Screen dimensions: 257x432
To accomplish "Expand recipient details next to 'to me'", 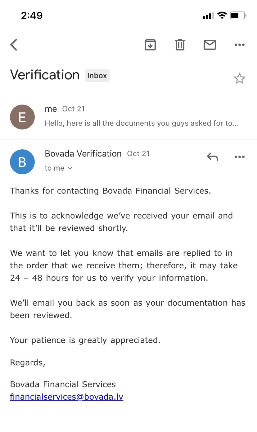I will pos(70,168).
